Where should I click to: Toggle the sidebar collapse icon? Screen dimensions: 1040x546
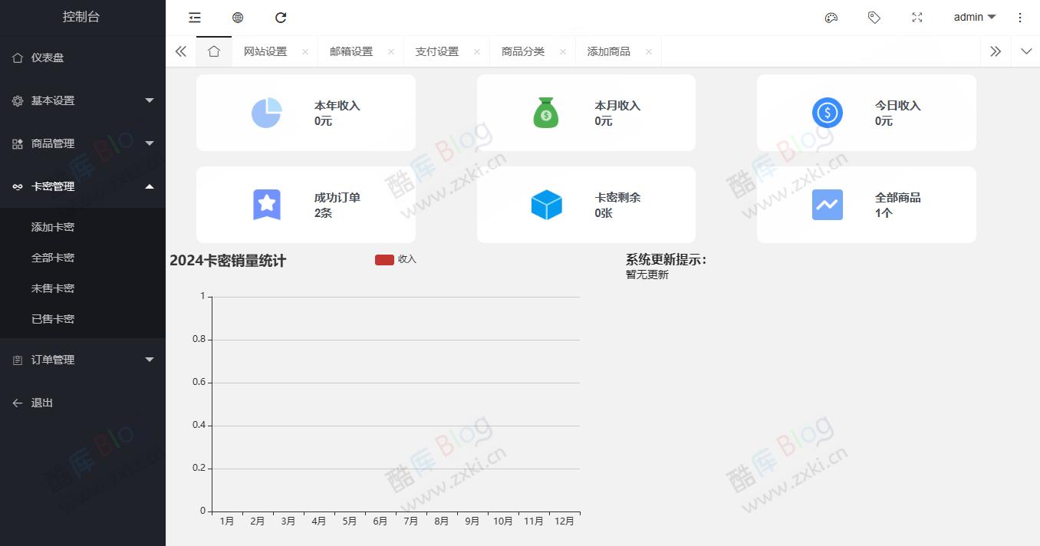pyautogui.click(x=194, y=17)
